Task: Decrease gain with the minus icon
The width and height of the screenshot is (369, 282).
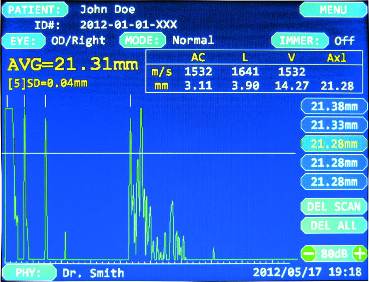Action: tap(308, 254)
